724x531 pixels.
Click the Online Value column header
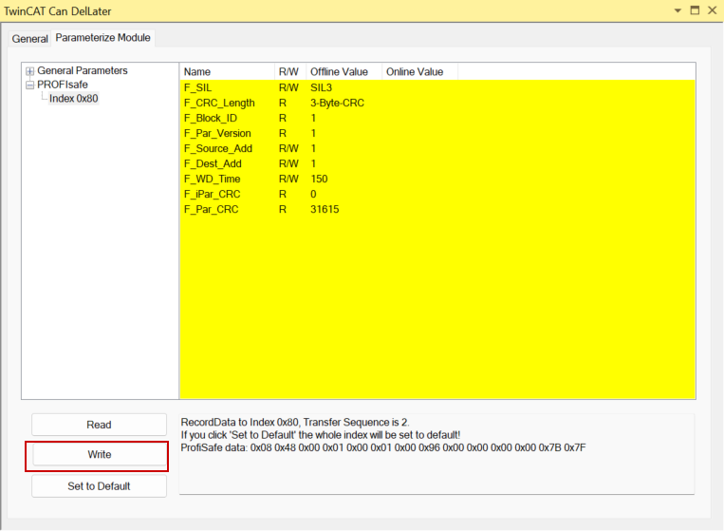coord(419,71)
